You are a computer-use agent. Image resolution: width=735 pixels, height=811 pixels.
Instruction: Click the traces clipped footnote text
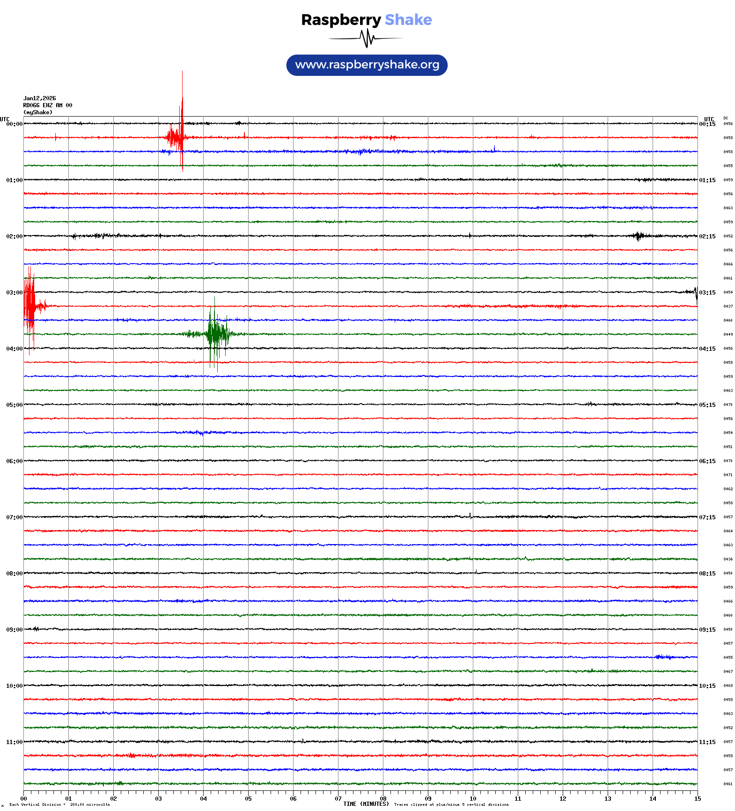[451, 805]
